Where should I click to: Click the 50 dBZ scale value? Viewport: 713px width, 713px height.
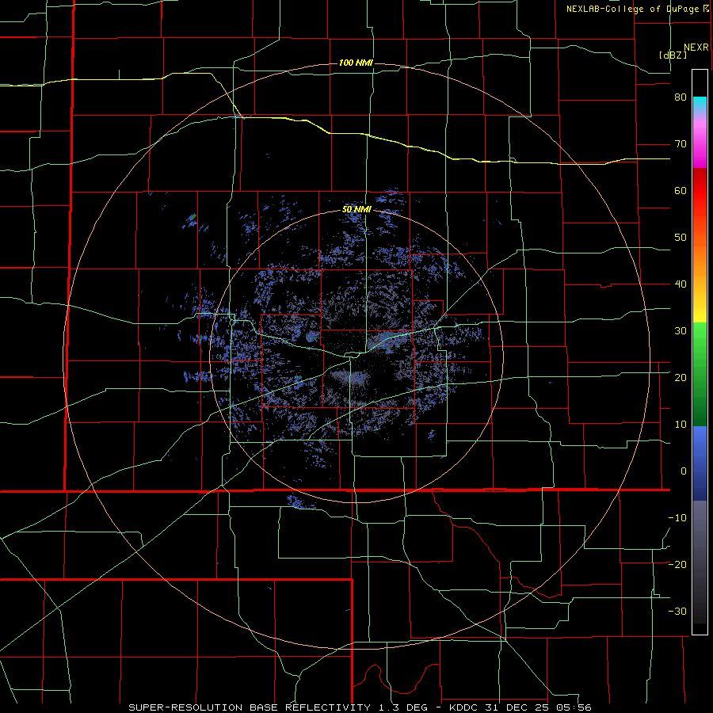pyautogui.click(x=681, y=238)
